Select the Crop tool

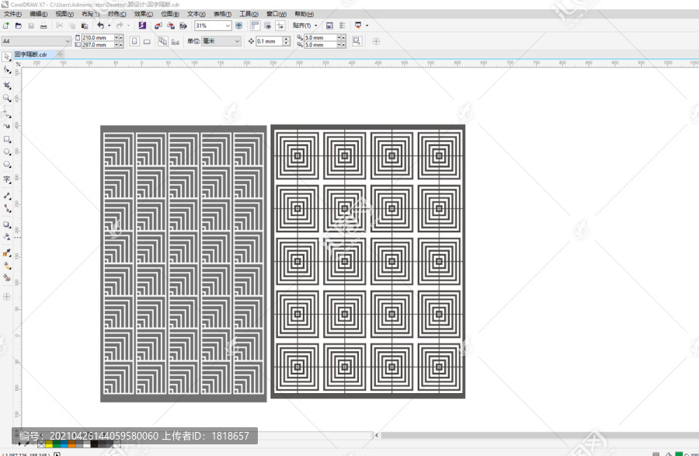click(x=7, y=85)
